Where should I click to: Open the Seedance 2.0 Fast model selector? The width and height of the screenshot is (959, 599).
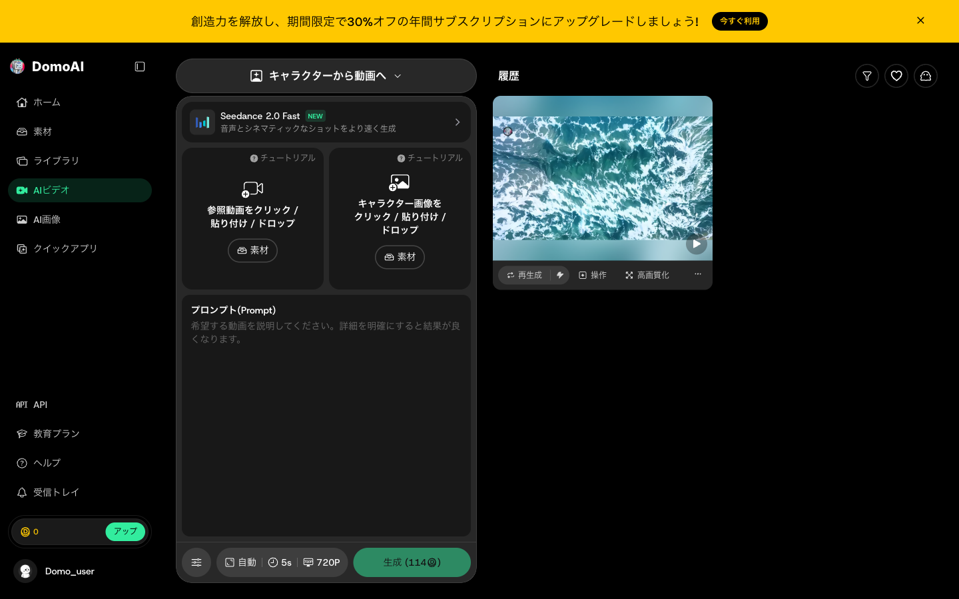pos(326,122)
